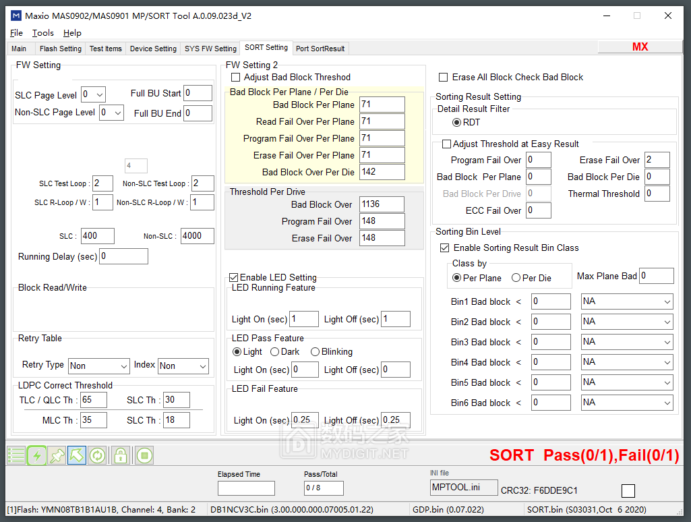Tick the checkbox beside CRC32 value
691x522 pixels.
(x=628, y=491)
